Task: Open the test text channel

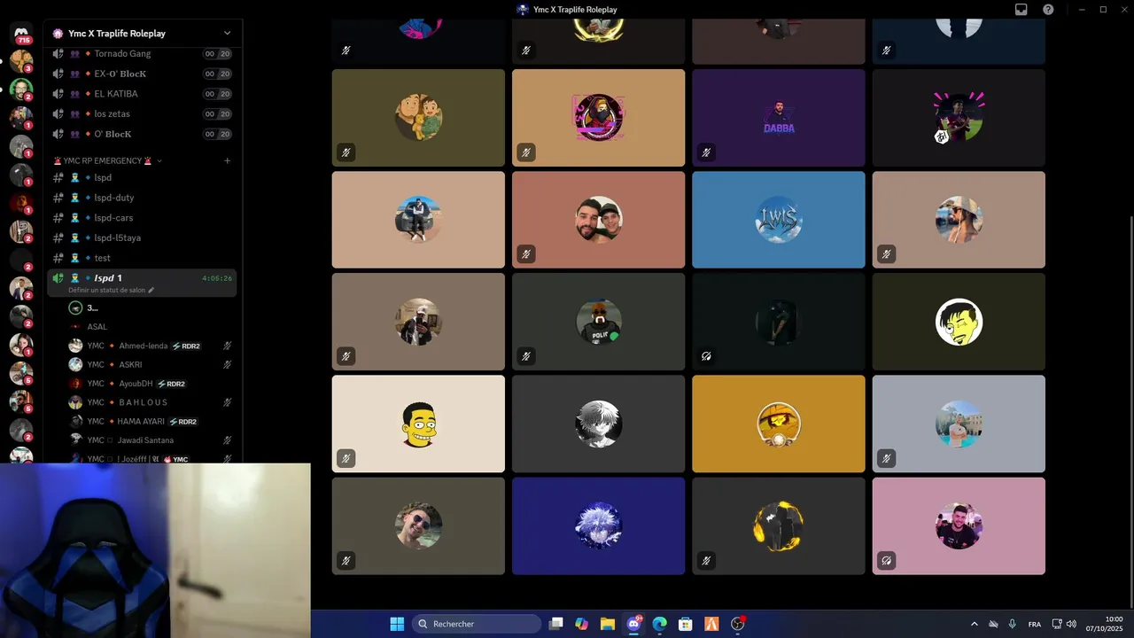Action: 142,258
